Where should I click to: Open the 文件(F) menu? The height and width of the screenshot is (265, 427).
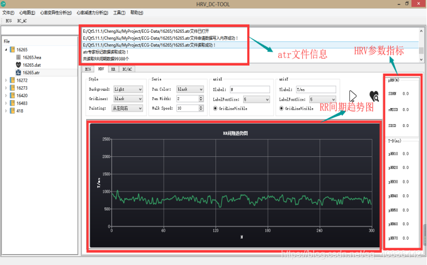(x=8, y=13)
